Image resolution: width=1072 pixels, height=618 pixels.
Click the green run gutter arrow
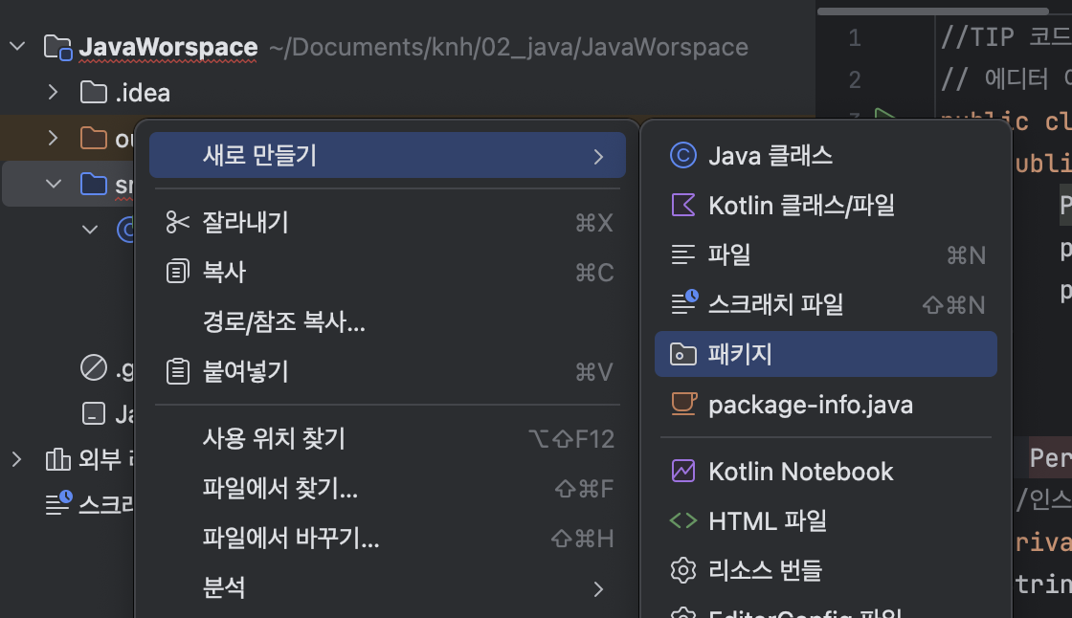pos(885,115)
